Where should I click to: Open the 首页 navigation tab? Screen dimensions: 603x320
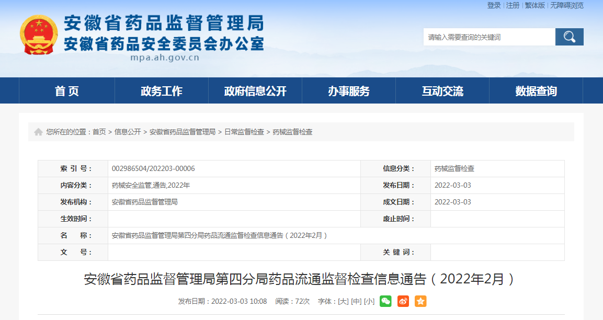pos(67,91)
